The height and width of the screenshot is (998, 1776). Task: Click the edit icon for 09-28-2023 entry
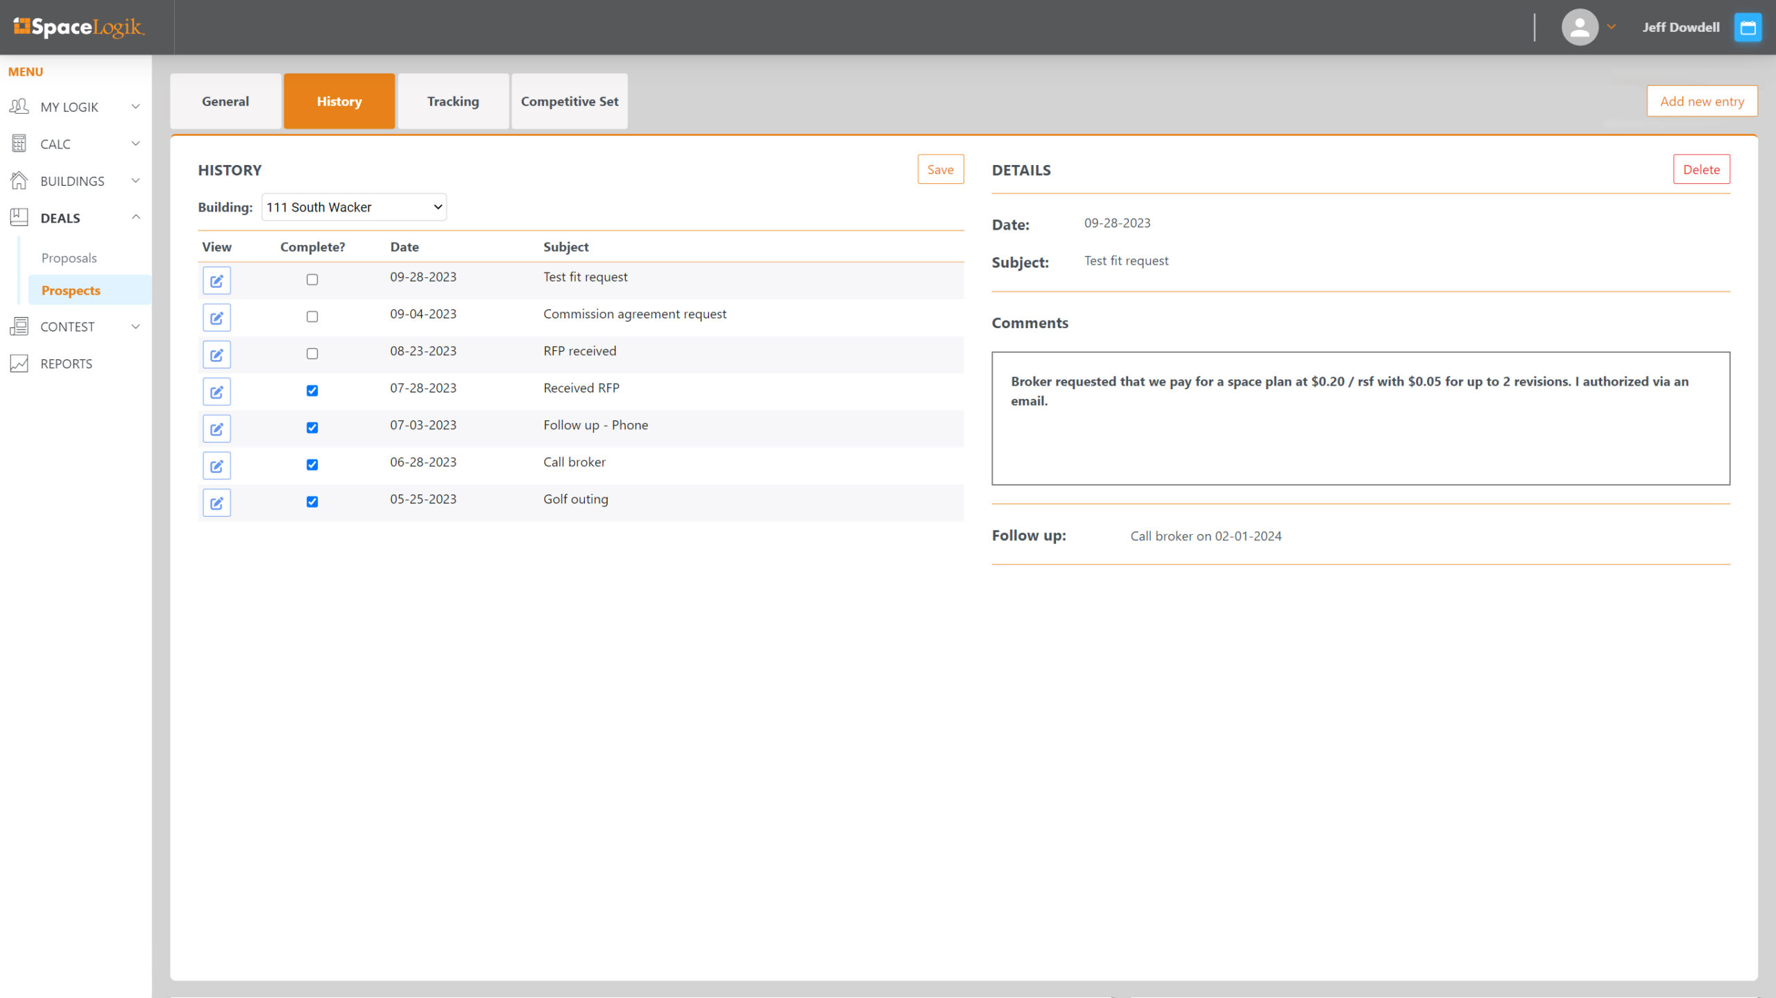(x=216, y=279)
